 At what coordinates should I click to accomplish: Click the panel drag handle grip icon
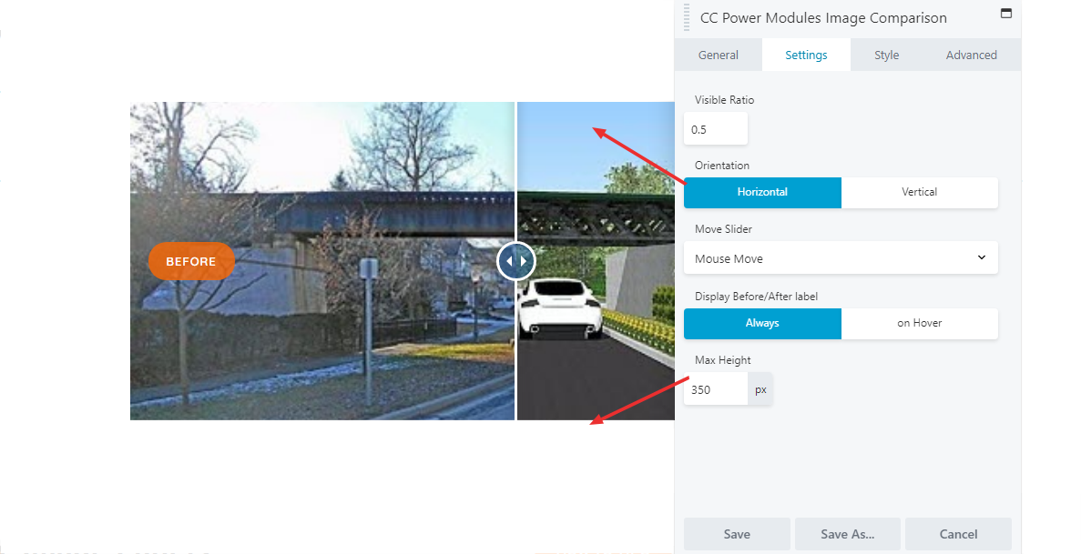[x=687, y=17]
